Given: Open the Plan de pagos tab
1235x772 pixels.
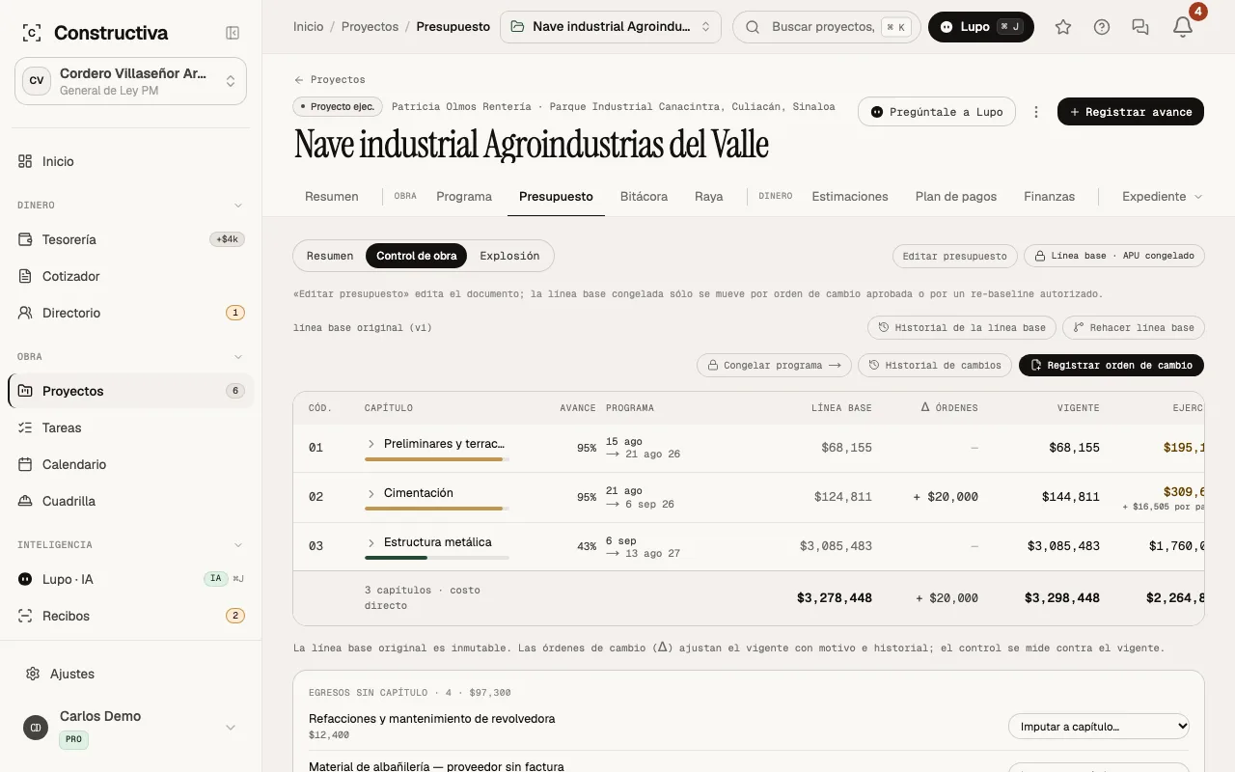Looking at the screenshot, I should pyautogui.click(x=956, y=196).
